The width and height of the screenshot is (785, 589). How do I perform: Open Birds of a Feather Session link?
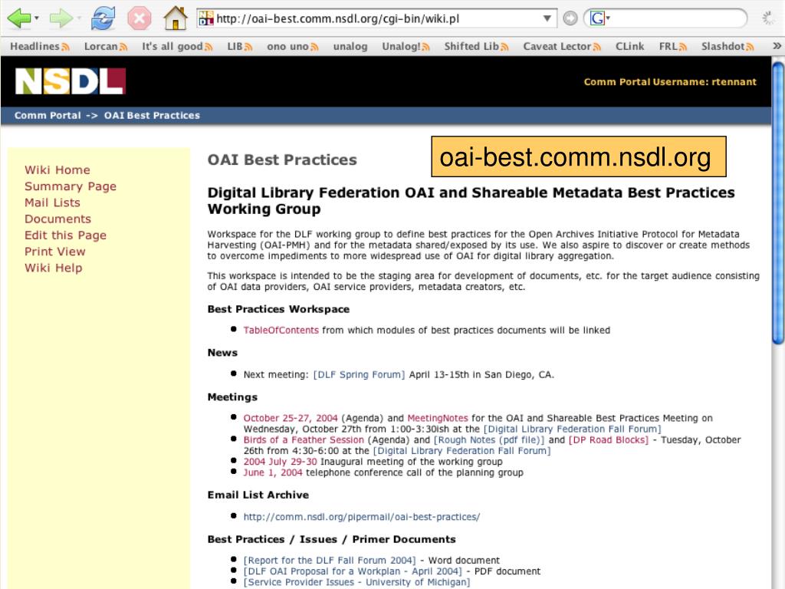pyautogui.click(x=304, y=439)
